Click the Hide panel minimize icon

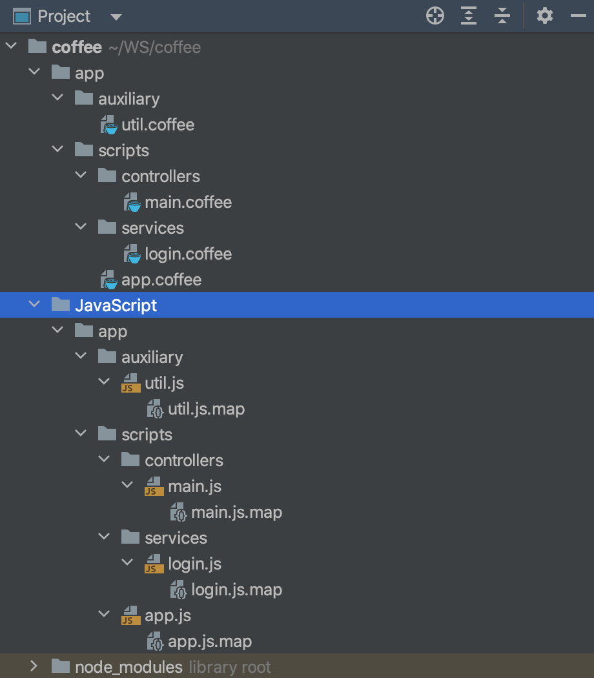pyautogui.click(x=579, y=15)
